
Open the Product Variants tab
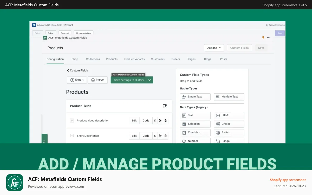click(x=134, y=59)
